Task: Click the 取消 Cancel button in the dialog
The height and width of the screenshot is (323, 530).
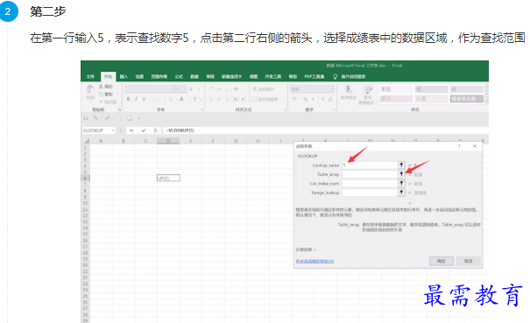Action: pos(468,261)
